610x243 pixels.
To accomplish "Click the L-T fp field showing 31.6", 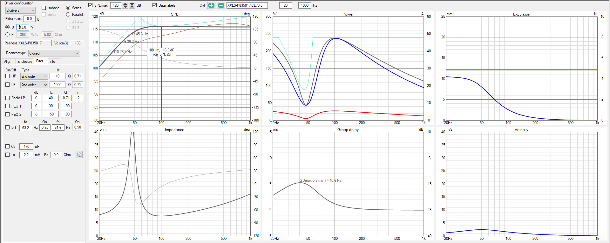I will tap(58, 128).
